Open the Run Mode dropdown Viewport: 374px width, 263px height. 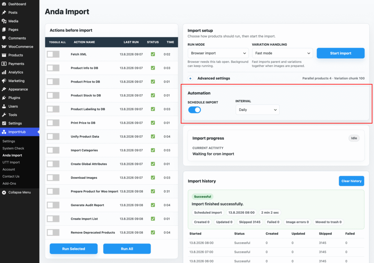[x=218, y=53]
